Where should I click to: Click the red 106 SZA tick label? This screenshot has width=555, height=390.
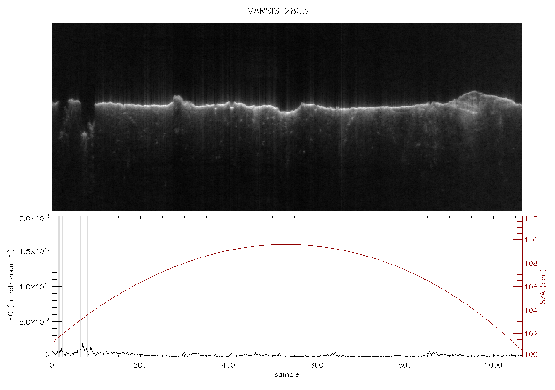click(x=531, y=287)
